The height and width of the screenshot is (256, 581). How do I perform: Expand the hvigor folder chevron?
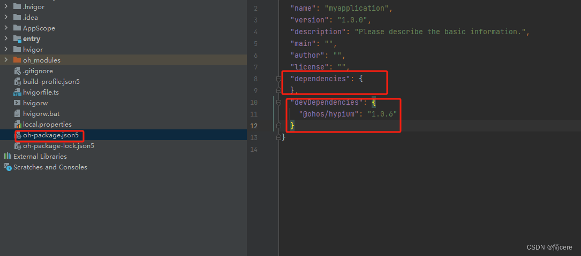pyautogui.click(x=6, y=49)
